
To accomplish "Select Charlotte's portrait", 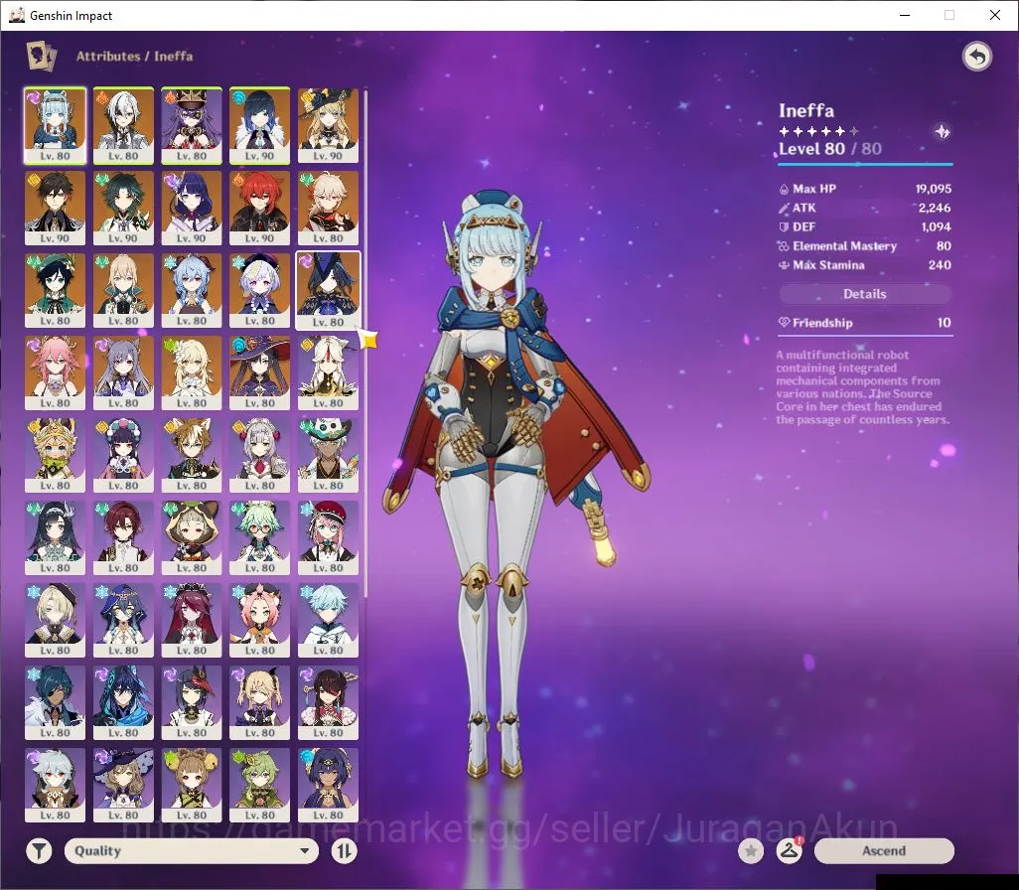I will coord(328,537).
